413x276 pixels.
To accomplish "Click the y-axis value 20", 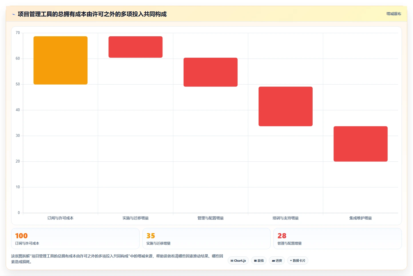I will (18, 161).
